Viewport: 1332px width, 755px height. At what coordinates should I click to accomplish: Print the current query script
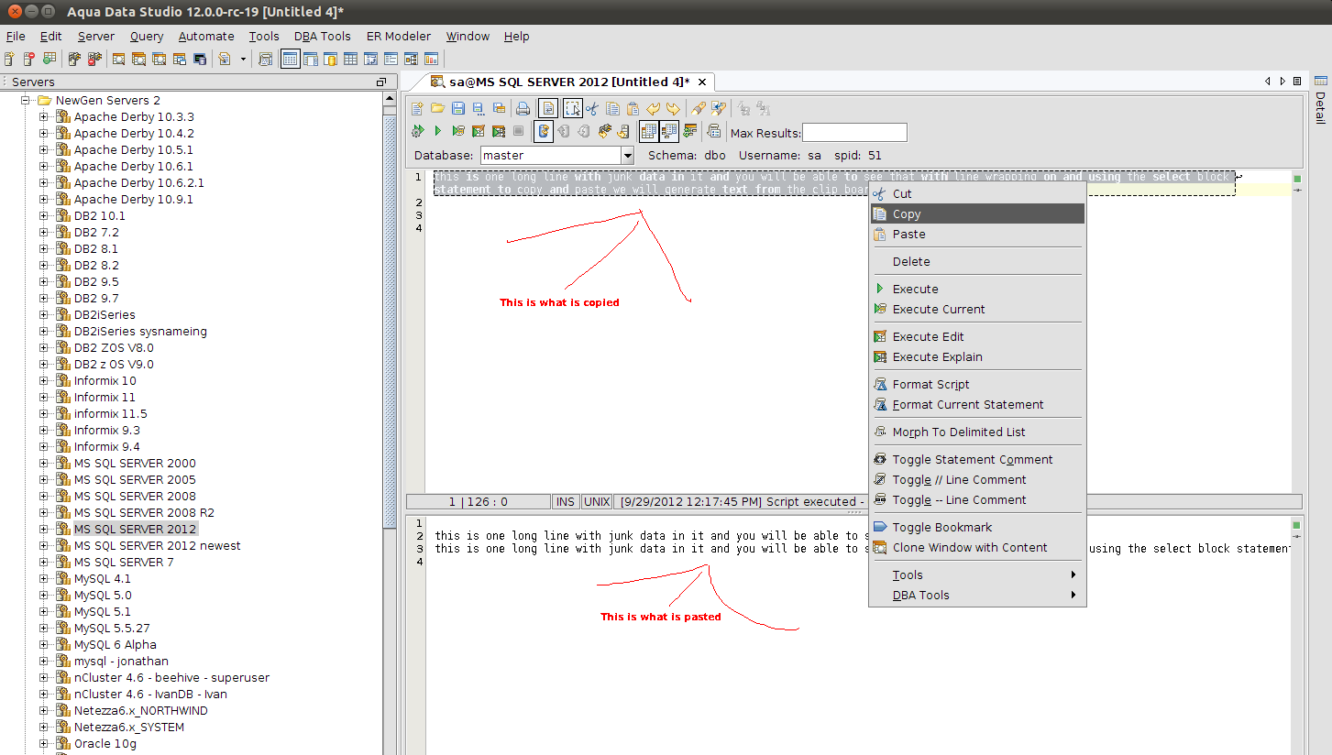523,108
